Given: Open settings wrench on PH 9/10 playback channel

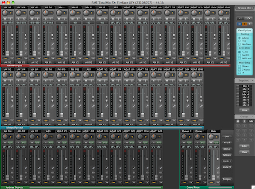Looking at the screenshot, I should point(66,106).
